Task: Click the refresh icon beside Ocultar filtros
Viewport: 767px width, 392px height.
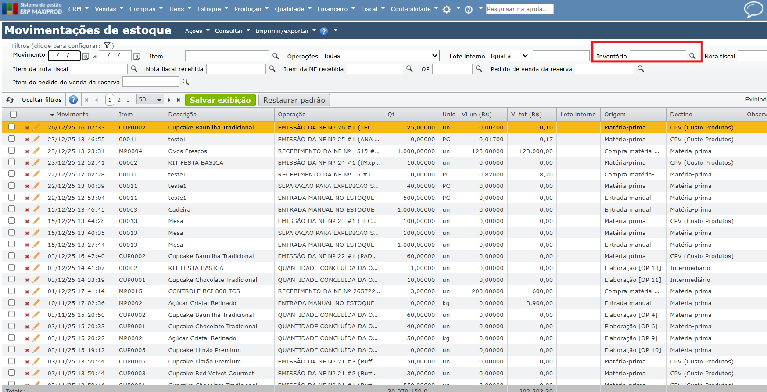Action: coord(10,100)
